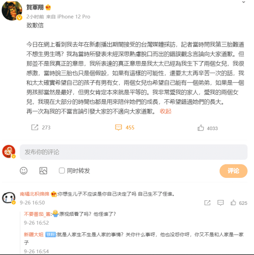This screenshot has height=255, width=254.
Task: Attach a picture with the image icon
Action: [43, 171]
